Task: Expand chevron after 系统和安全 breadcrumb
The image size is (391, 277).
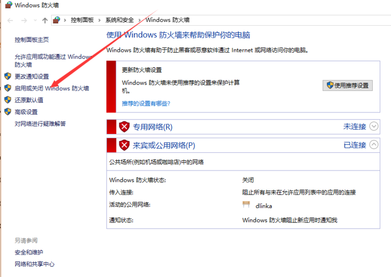Action: tap(139, 20)
